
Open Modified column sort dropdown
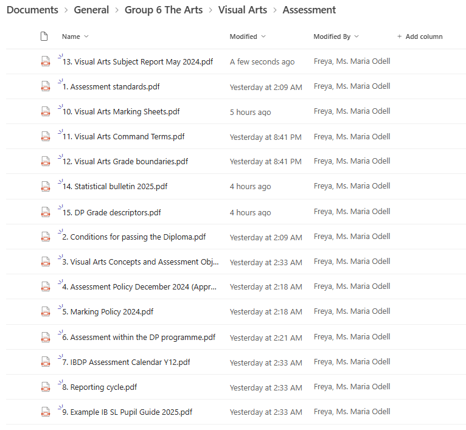pyautogui.click(x=247, y=36)
